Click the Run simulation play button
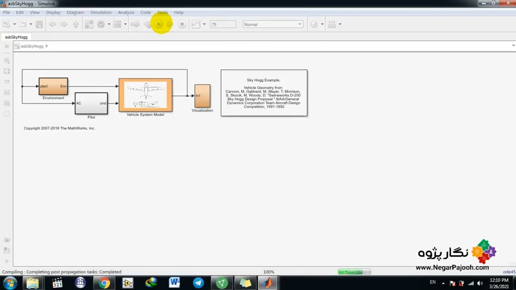Screen dimensions: 516x290 159,25
